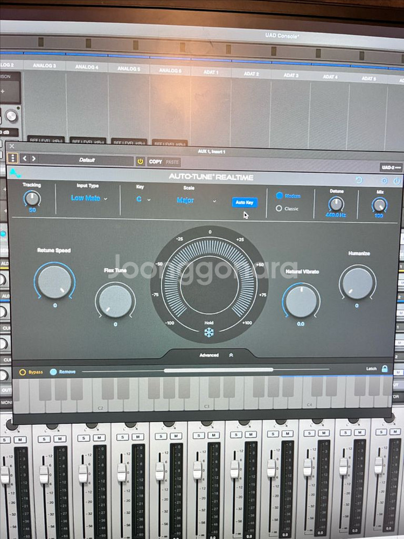Click the Mix value 100

coord(379,216)
